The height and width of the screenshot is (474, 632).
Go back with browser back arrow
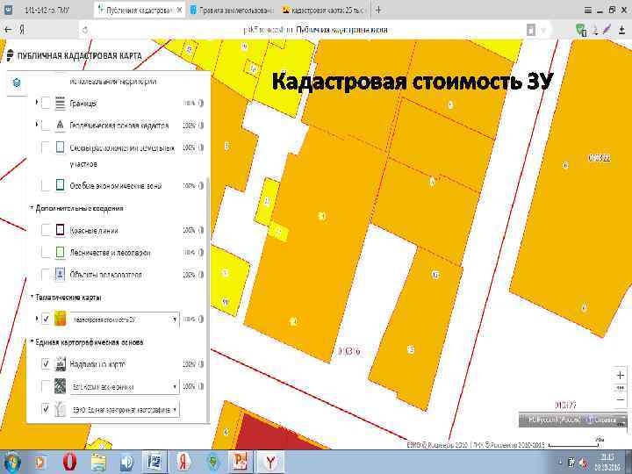[8, 30]
